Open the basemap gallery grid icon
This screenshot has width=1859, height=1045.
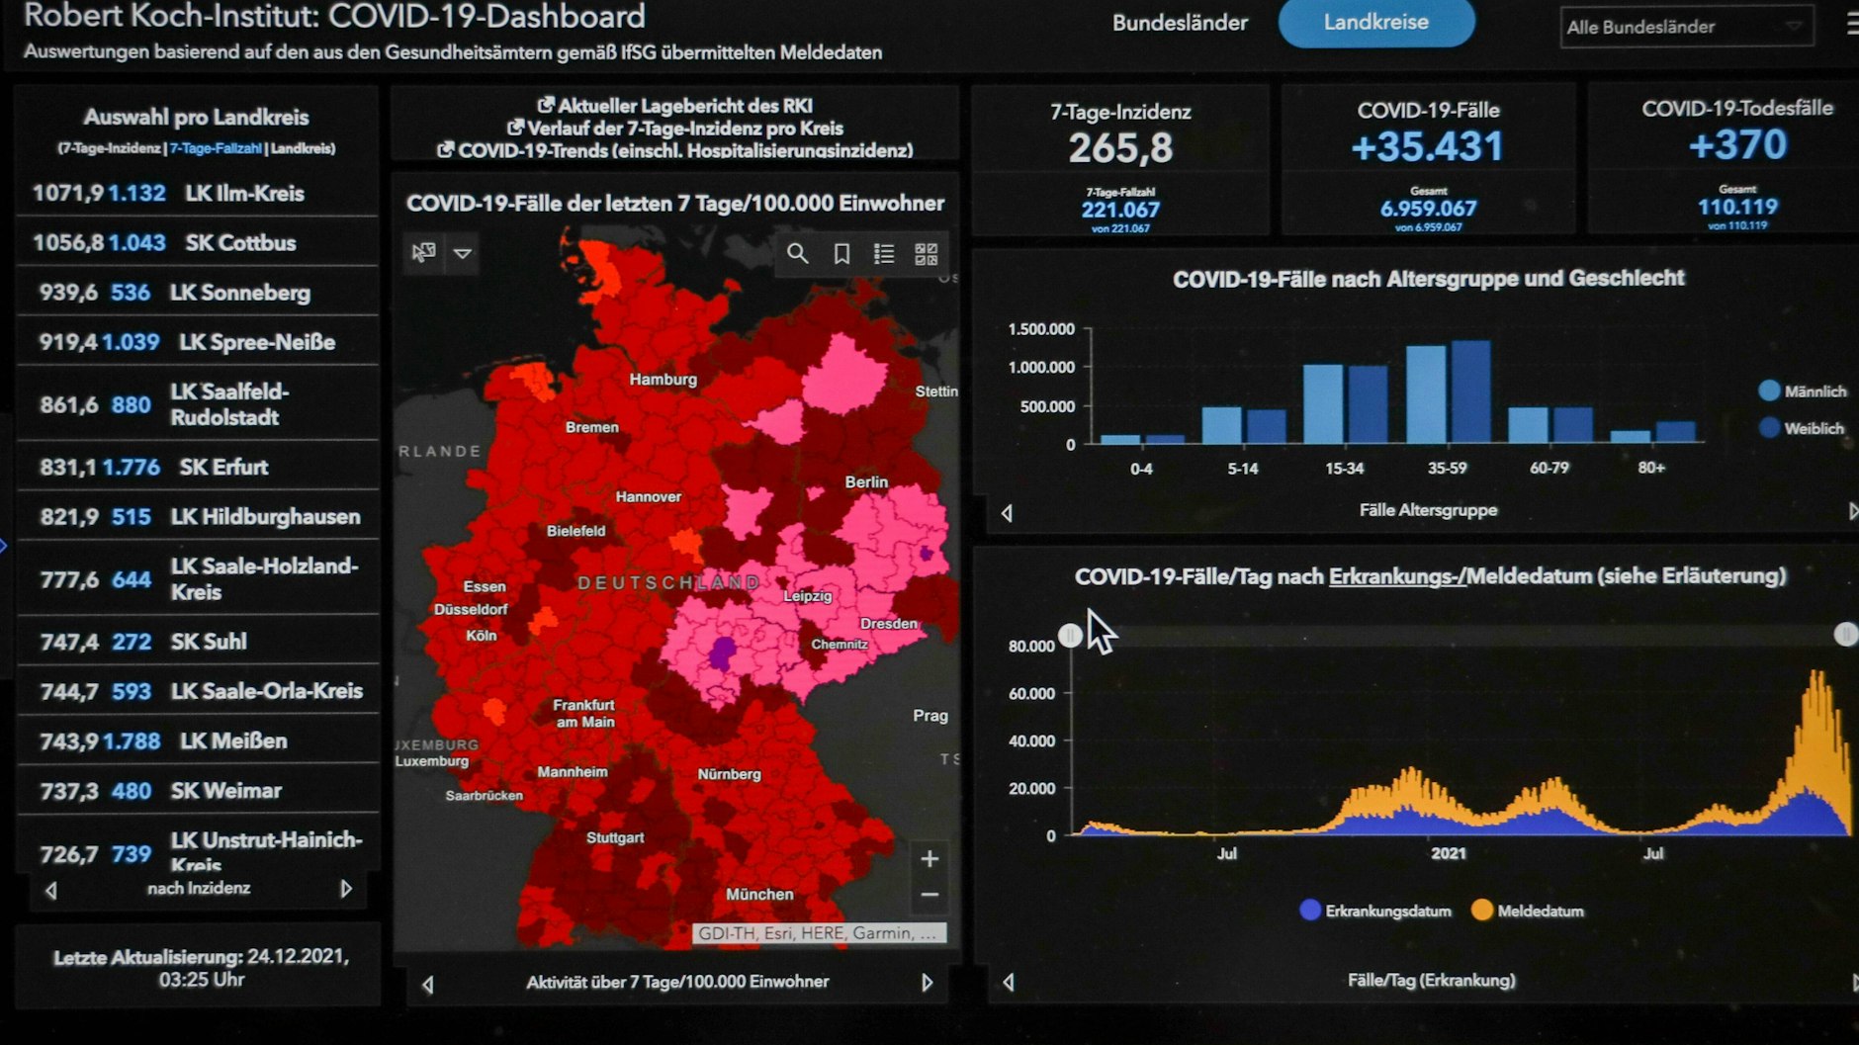(926, 254)
